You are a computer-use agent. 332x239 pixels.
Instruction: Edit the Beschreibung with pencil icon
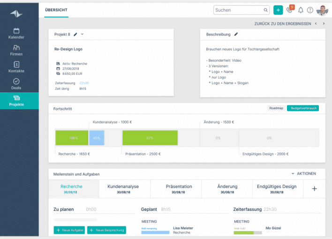(236, 34)
